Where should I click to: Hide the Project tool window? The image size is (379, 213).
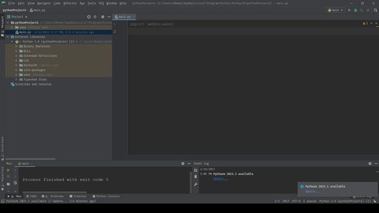pos(109,17)
